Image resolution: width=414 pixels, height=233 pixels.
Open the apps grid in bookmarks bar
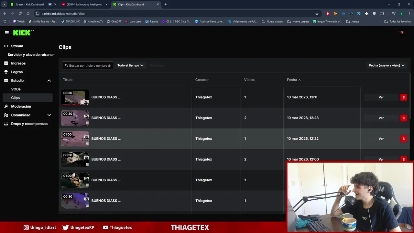(4, 22)
